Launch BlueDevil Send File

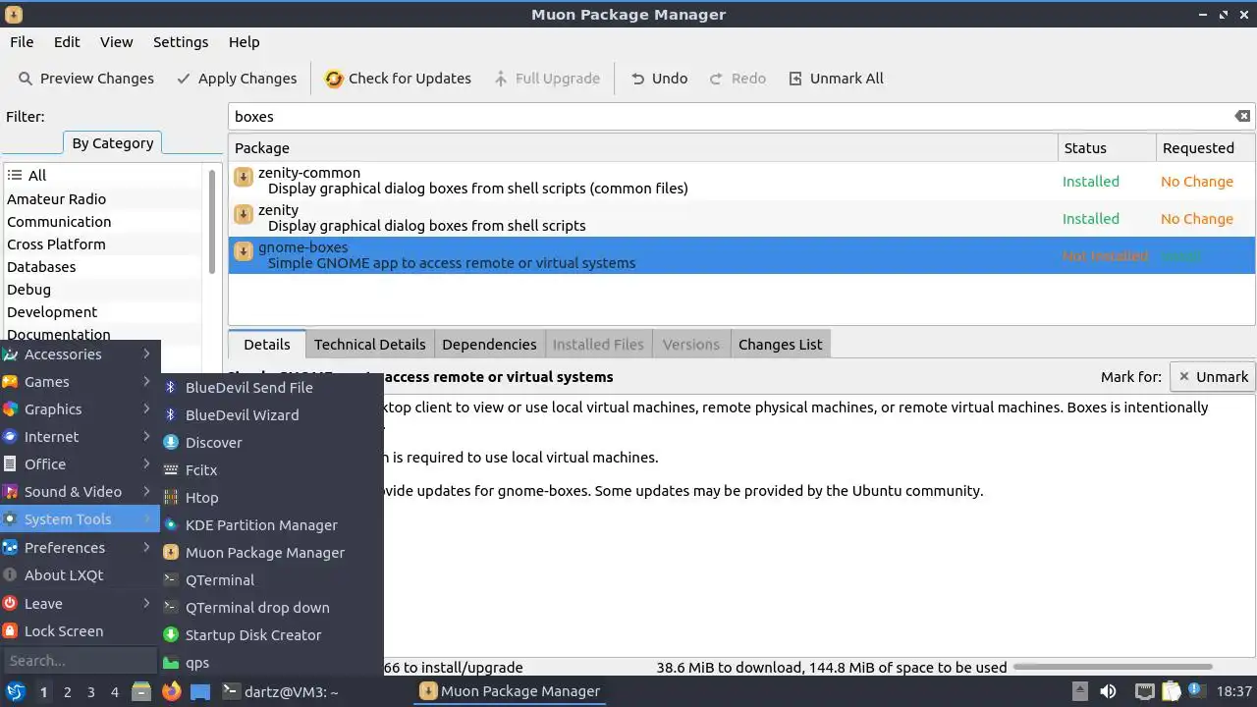pos(272,388)
